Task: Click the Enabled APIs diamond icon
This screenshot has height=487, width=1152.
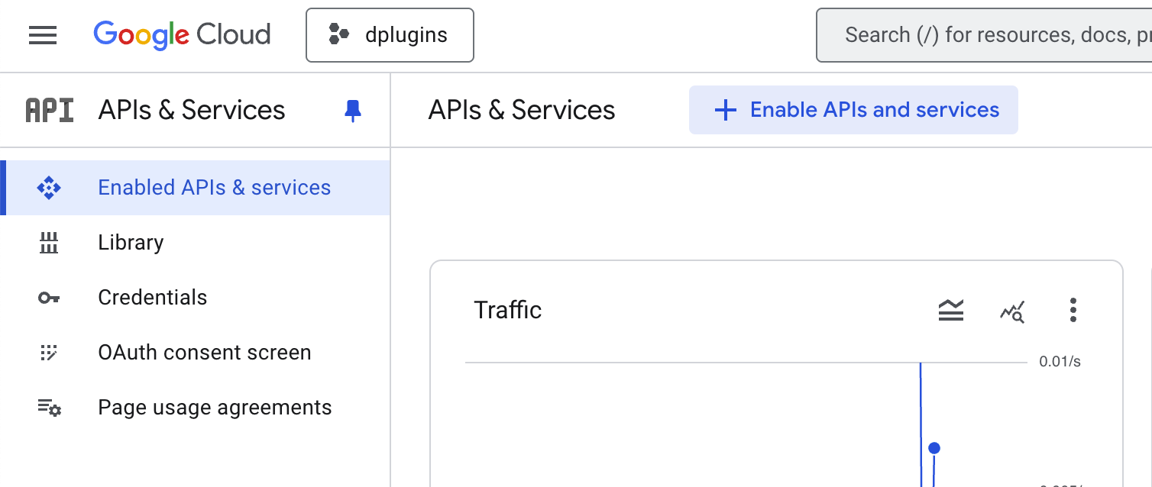Action: point(49,188)
